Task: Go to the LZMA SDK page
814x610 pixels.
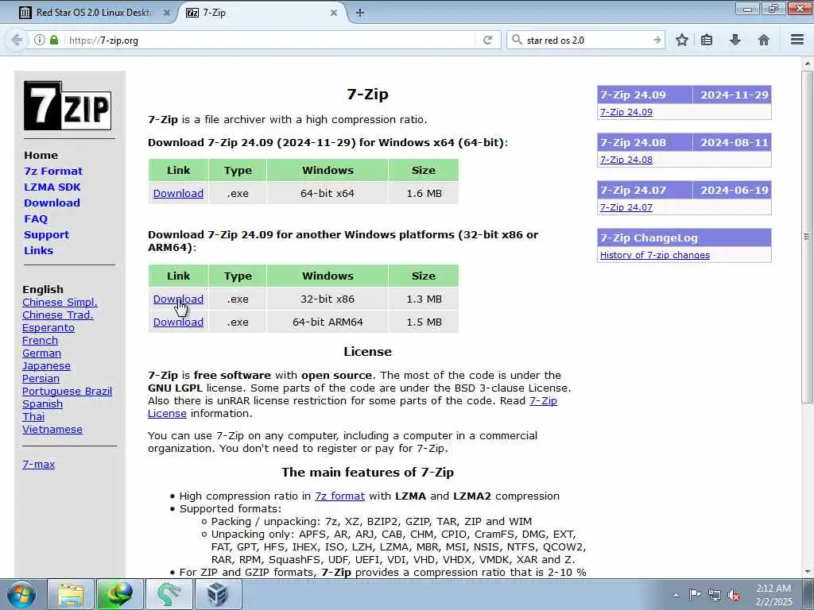Action: [x=52, y=187]
